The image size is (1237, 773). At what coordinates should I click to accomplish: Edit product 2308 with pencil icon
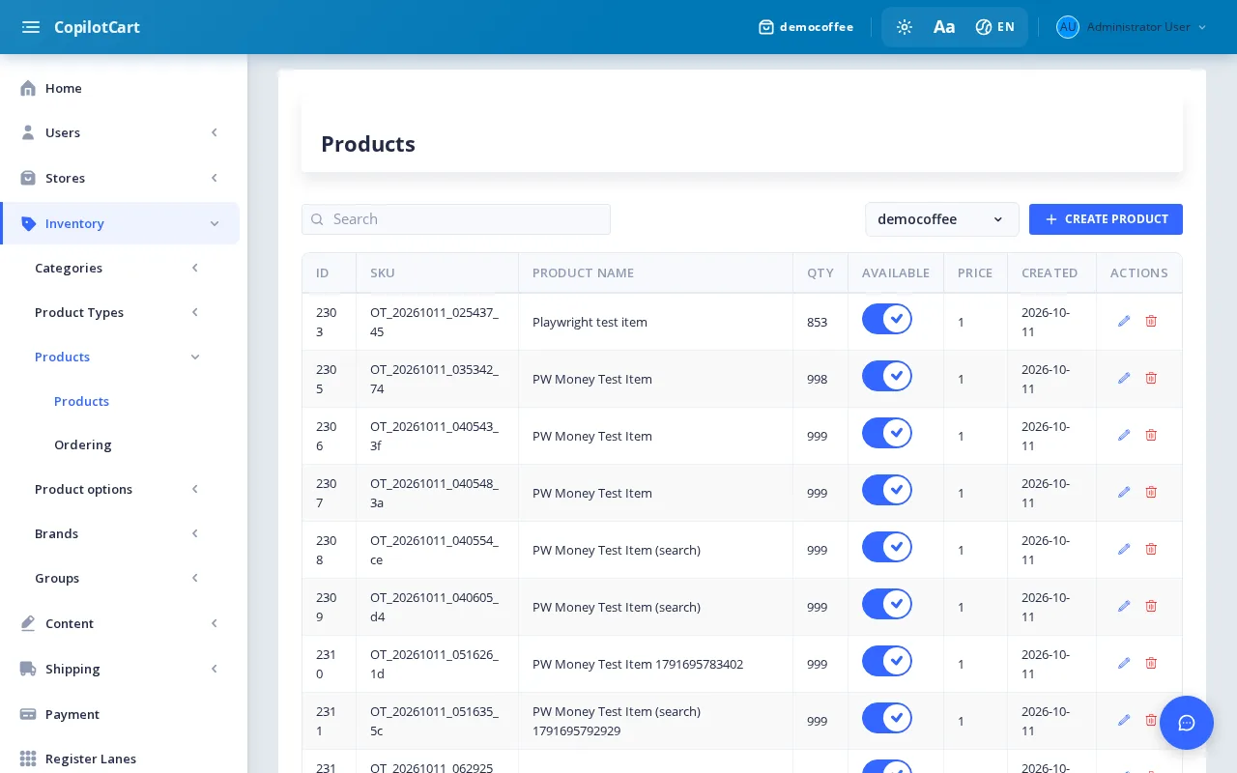coord(1124,549)
